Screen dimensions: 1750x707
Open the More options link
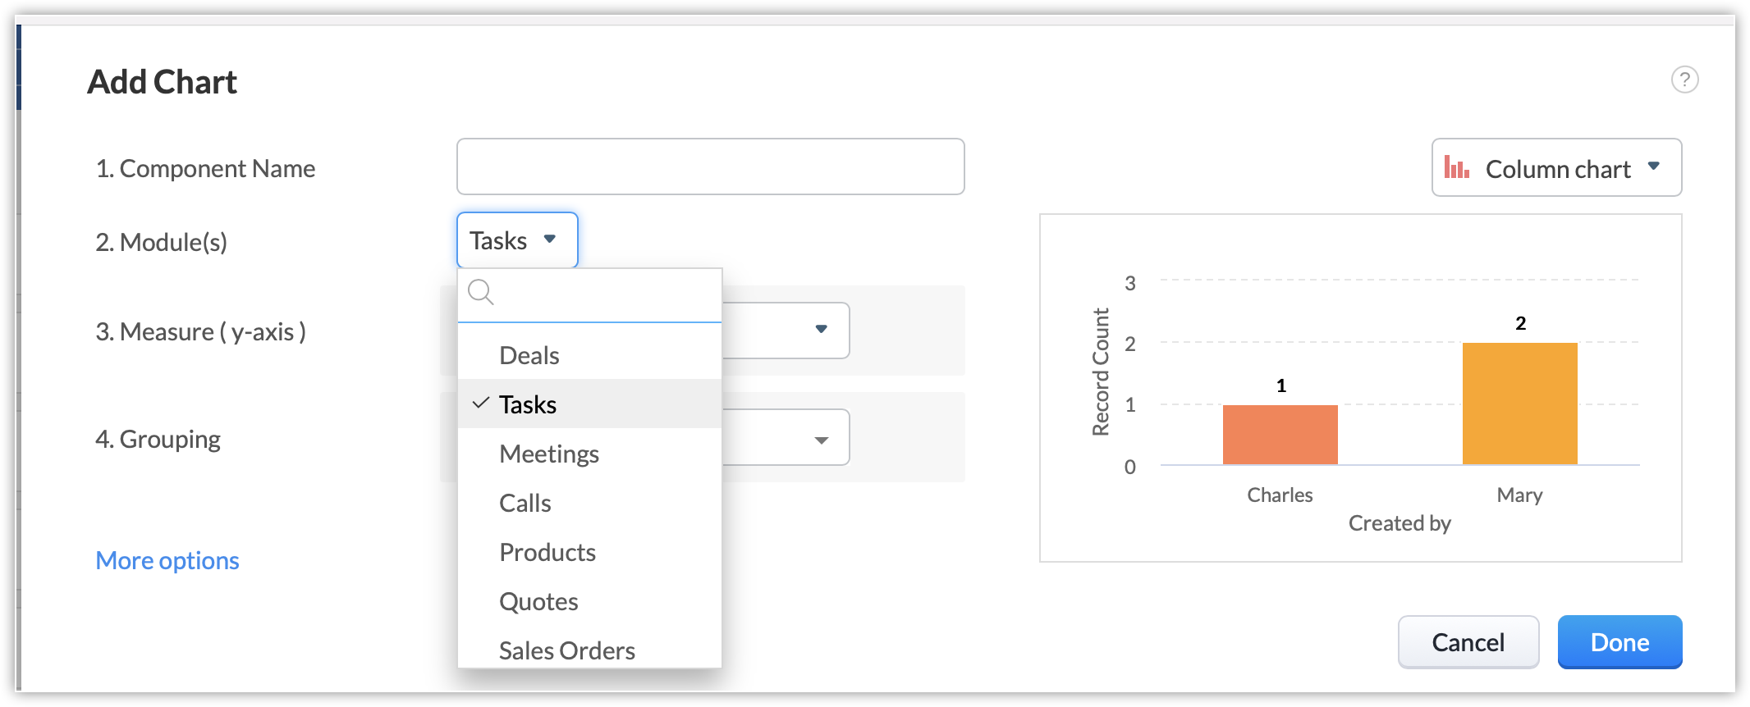[x=167, y=560]
